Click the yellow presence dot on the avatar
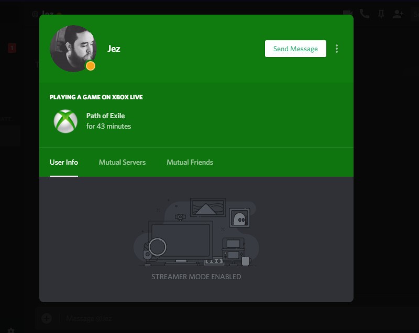Viewport: 419px width, 333px height. pos(92,65)
